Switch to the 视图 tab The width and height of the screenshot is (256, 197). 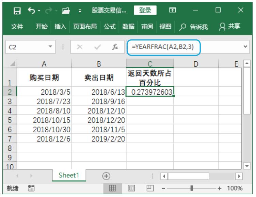point(165,27)
